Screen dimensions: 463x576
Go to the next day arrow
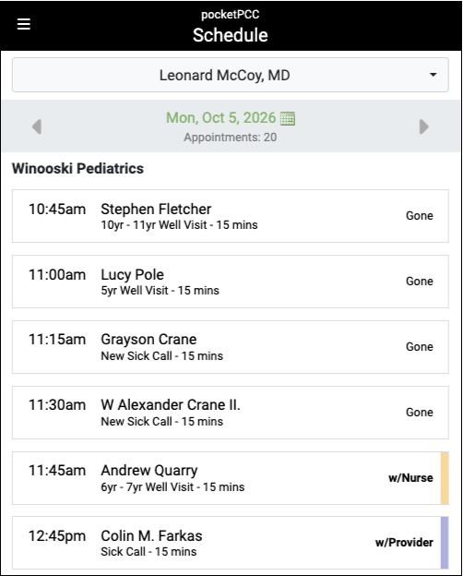pyautogui.click(x=424, y=126)
